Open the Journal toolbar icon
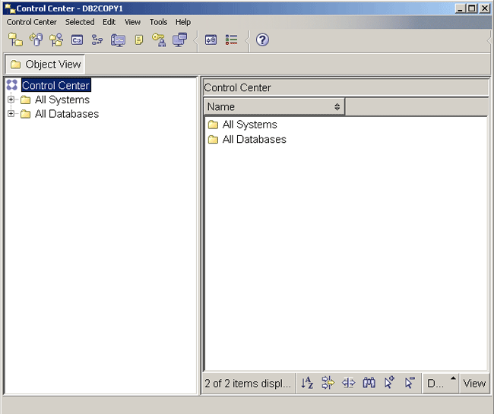This screenshot has width=494, height=414. (138, 40)
